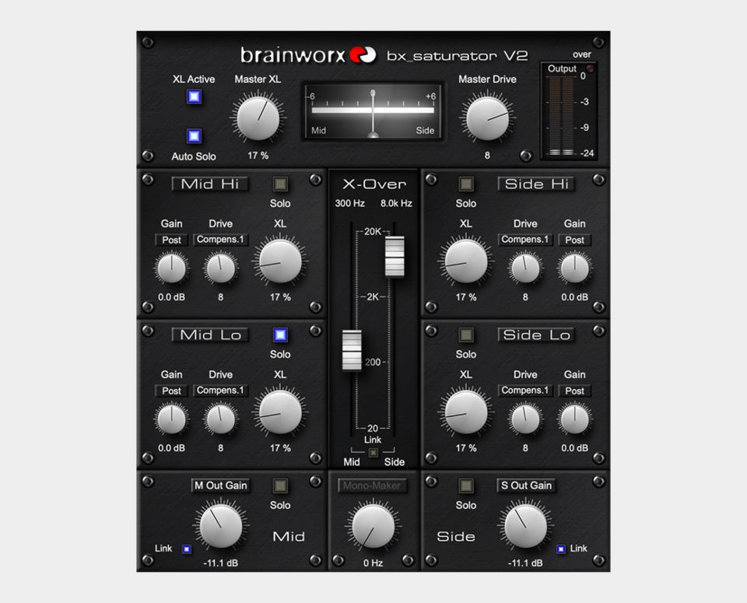Click the M Out Gain knob
Screen dimensions: 747x603
tap(220, 526)
